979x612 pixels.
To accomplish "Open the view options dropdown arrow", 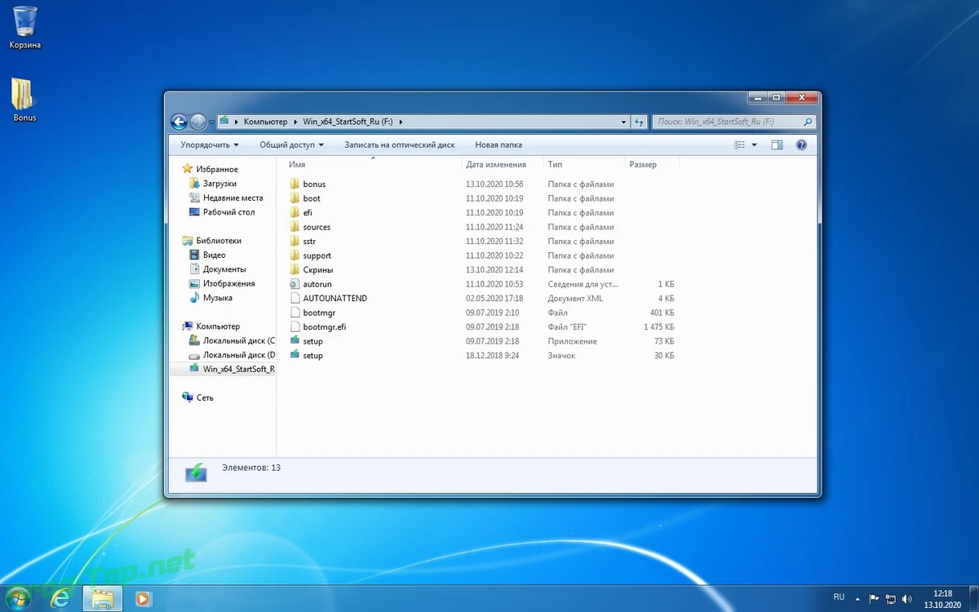I will [x=754, y=144].
